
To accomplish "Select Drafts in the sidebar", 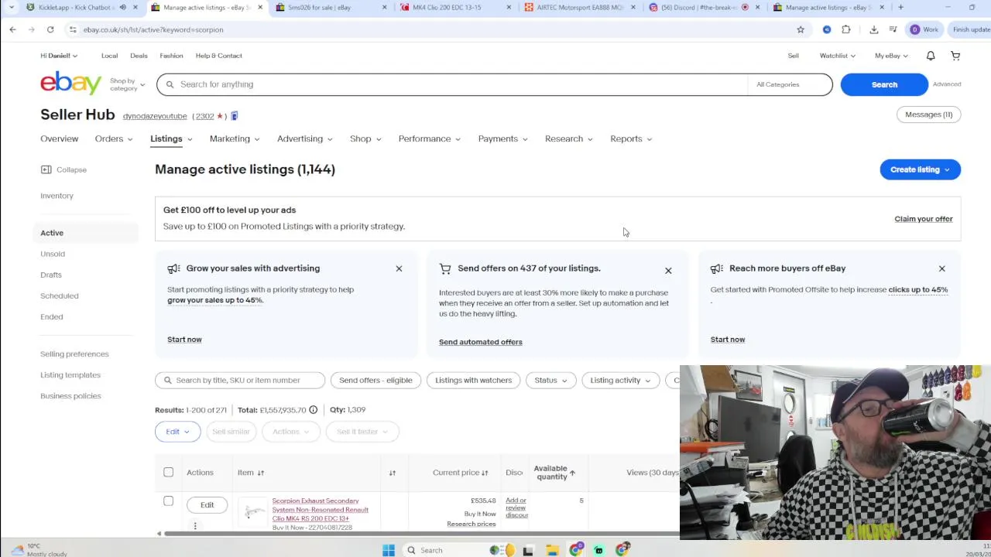I will point(51,275).
